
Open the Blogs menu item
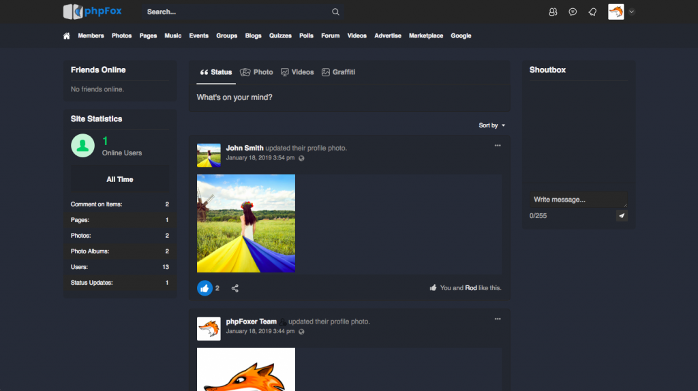(254, 35)
